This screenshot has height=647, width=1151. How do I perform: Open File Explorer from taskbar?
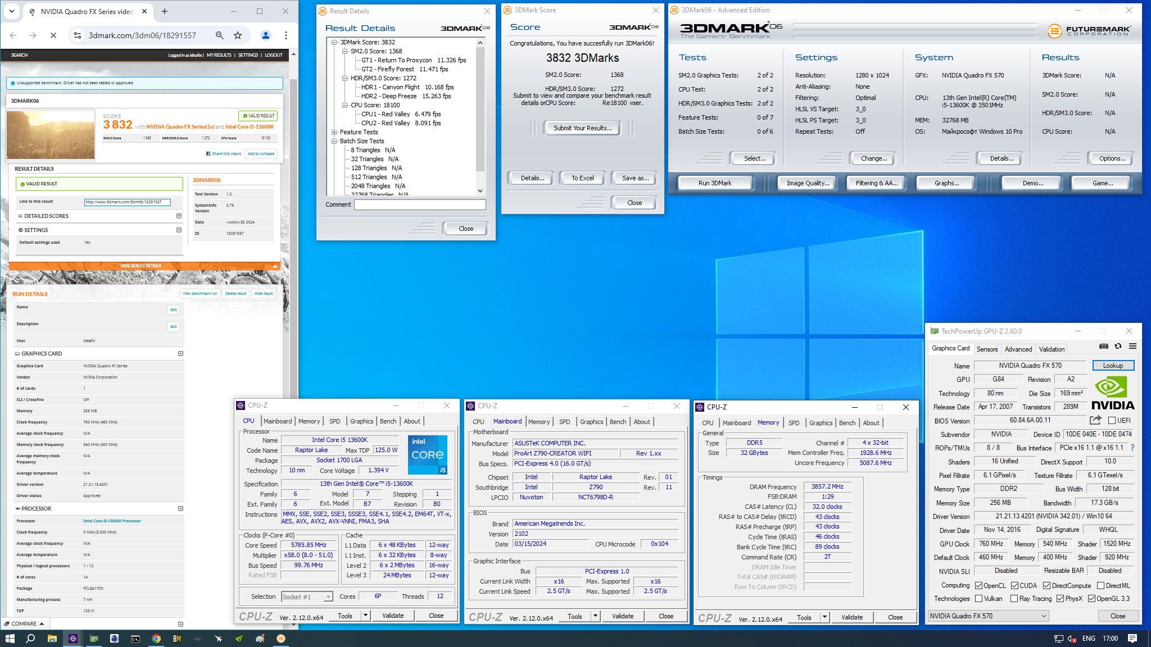coord(52,639)
